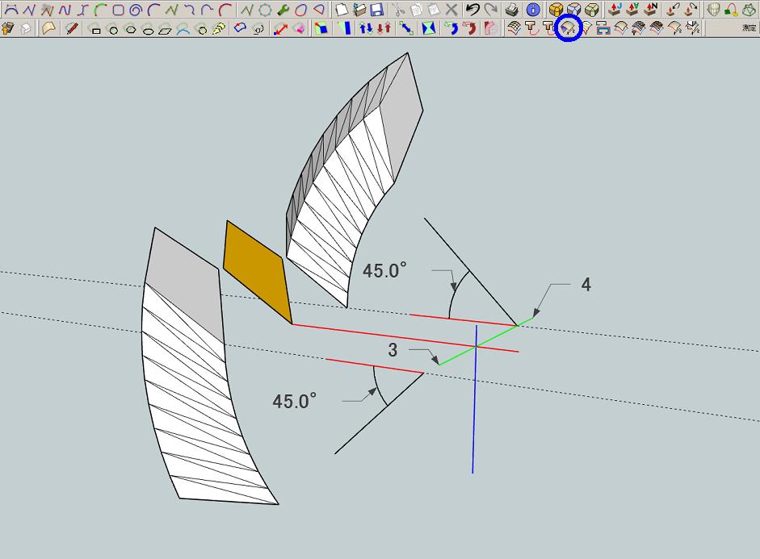Viewport: 760px width, 559px height.
Task: Print the model with the printer icon
Action: click(512, 9)
